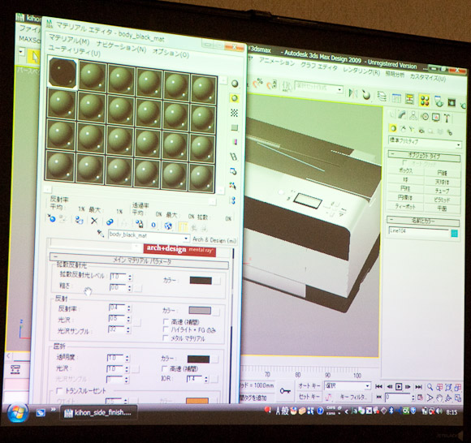Click the eyedropper Pick Material from Object icon

click(101, 233)
